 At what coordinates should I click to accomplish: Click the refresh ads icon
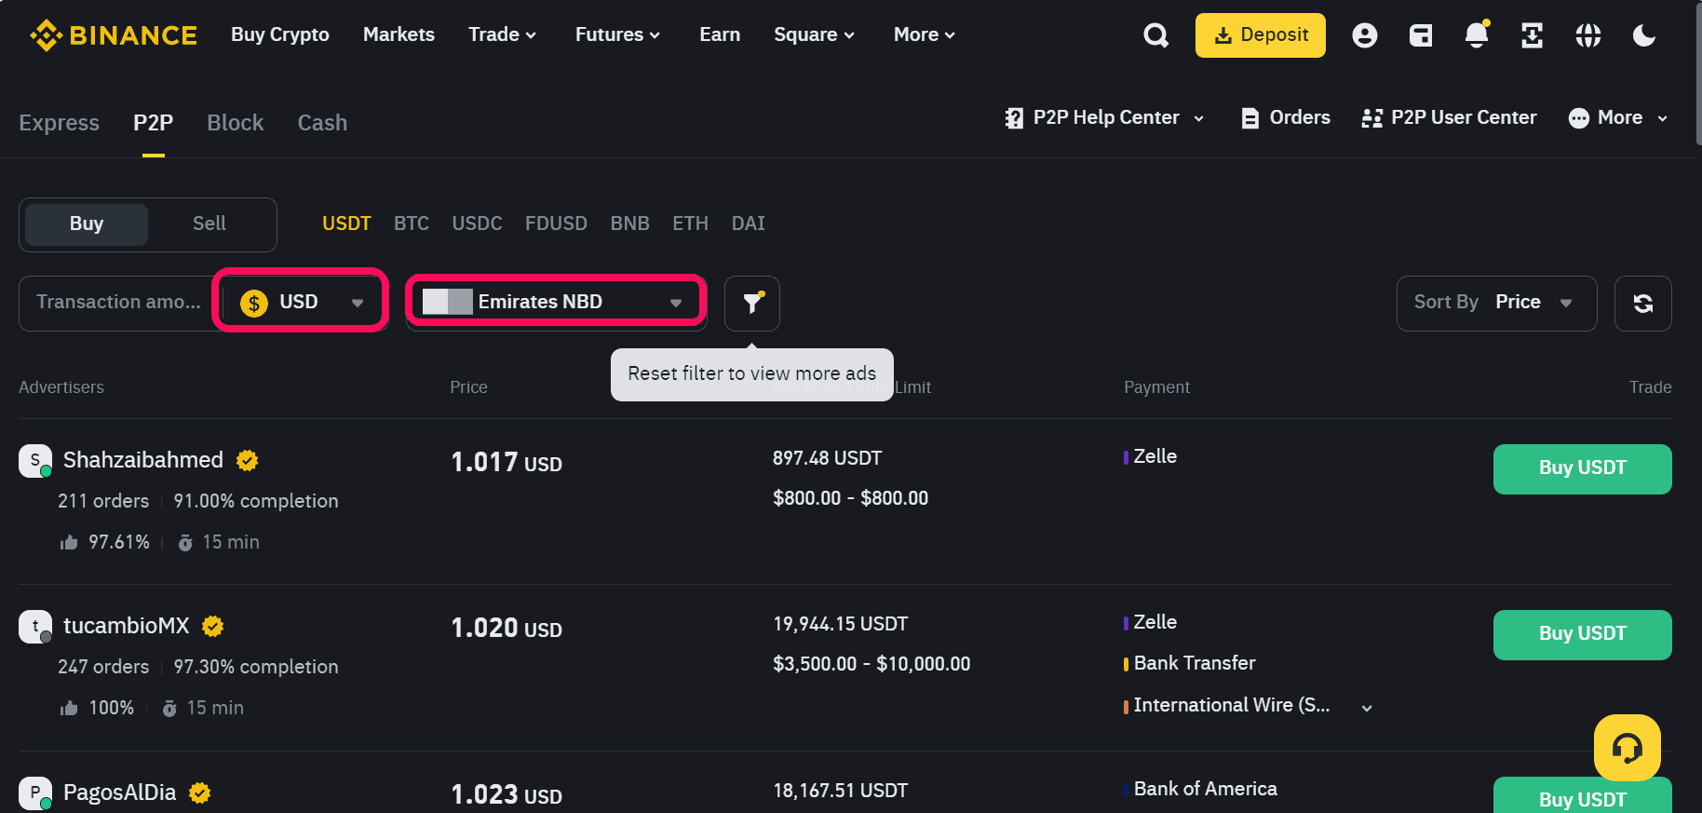1643,303
